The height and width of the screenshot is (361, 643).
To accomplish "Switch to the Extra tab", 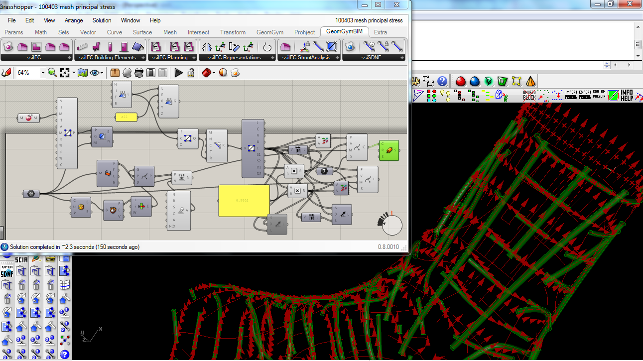I will [x=381, y=32].
